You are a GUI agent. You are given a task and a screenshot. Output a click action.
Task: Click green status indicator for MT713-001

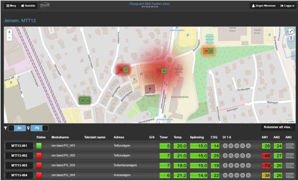pyautogui.click(x=39, y=146)
